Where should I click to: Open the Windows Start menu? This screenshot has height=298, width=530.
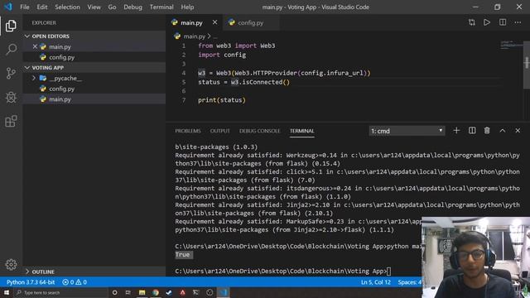(x=7, y=292)
